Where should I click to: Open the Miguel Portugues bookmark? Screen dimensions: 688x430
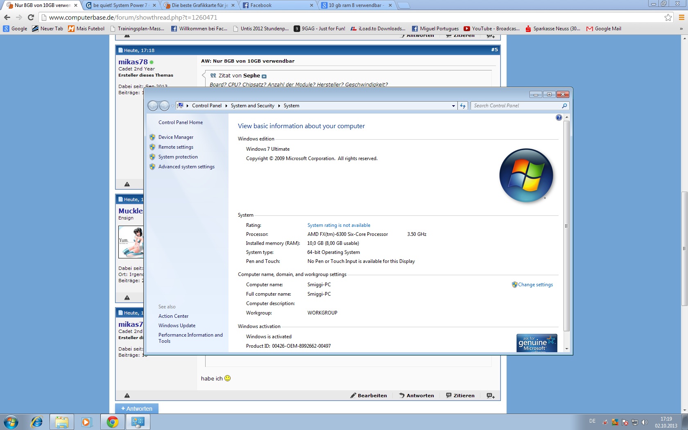435,29
